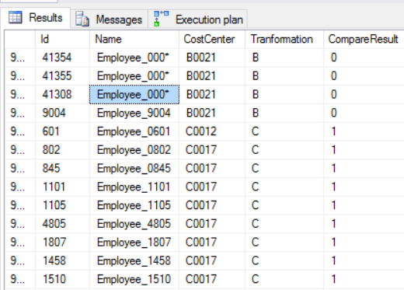The width and height of the screenshot is (404, 290).
Task: Select C0017 cost center in row 1510
Action: [x=212, y=279]
